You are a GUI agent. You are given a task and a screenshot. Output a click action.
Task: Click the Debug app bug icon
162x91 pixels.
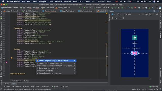[122, 8]
